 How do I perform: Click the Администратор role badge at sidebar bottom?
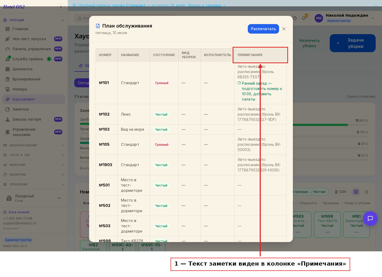[18, 240]
